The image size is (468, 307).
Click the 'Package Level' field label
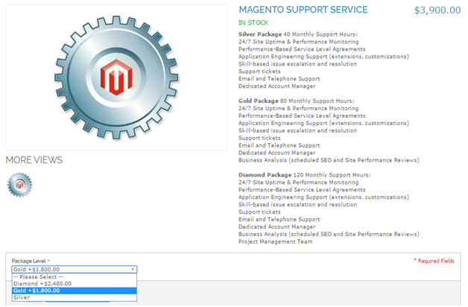28,261
